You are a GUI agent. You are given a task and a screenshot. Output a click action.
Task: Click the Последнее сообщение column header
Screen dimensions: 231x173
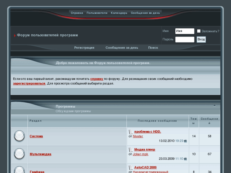pyautogui.click(x=157, y=121)
